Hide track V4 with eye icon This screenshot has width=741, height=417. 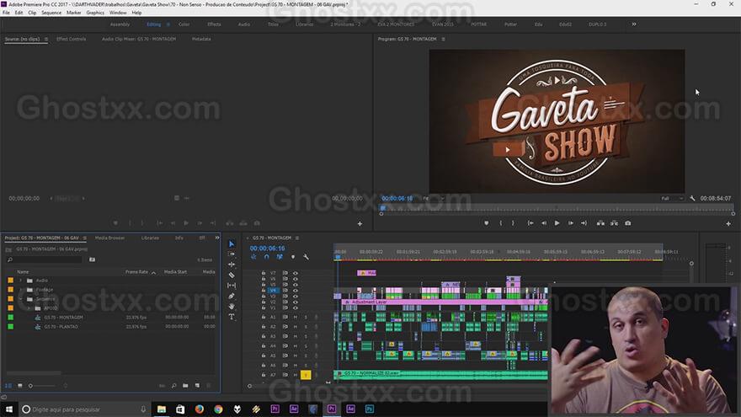[296, 291]
